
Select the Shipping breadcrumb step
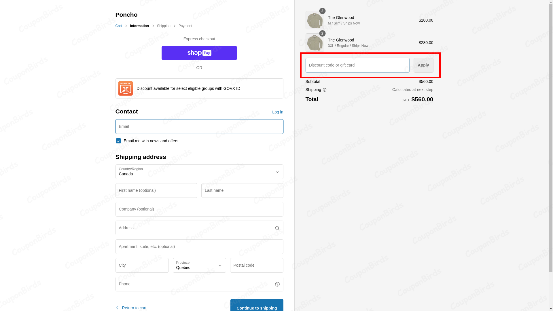pyautogui.click(x=164, y=26)
